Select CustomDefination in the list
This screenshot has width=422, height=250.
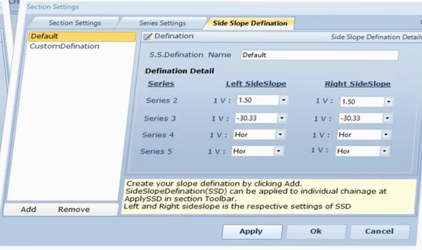click(65, 46)
